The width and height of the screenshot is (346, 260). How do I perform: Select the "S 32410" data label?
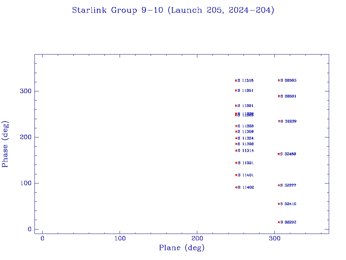[288, 204]
